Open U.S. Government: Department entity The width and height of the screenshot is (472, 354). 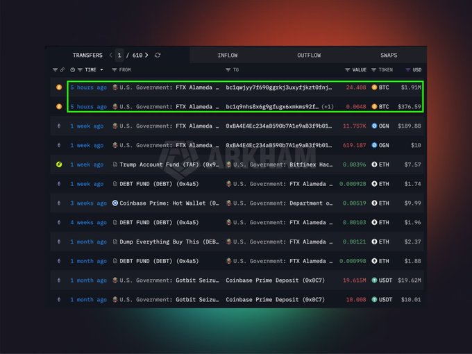[283, 203]
